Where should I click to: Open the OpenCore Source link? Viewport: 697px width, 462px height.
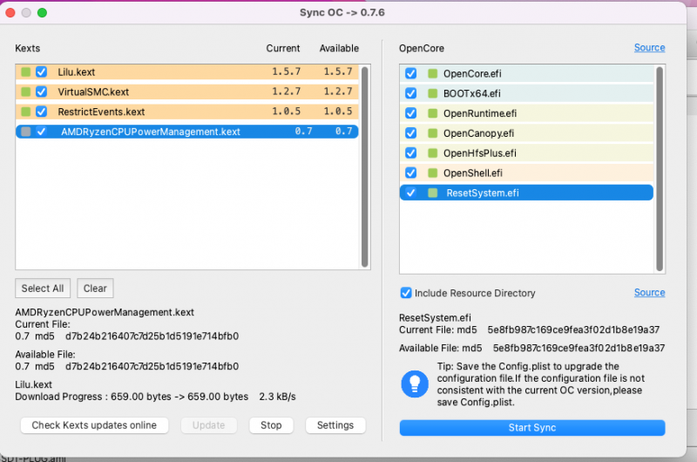tap(649, 48)
